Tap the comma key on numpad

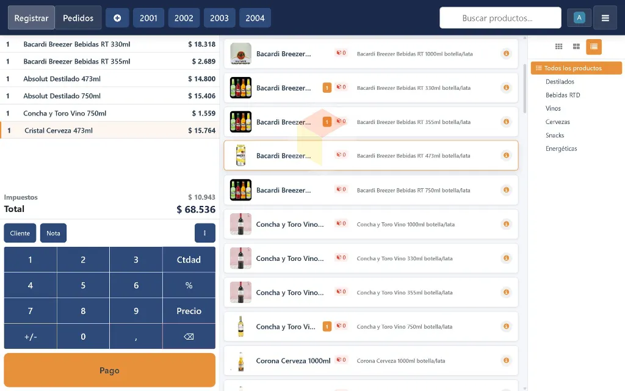[136, 337]
